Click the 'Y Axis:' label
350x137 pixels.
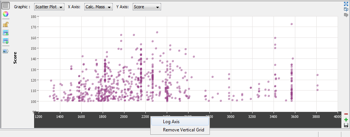[x=122, y=7]
